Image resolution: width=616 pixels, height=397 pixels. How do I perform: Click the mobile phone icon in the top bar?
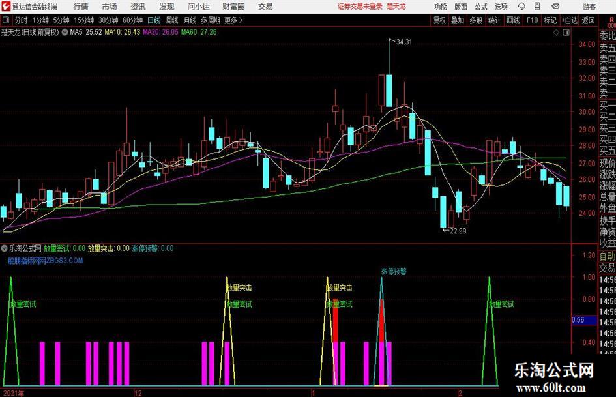click(537, 7)
